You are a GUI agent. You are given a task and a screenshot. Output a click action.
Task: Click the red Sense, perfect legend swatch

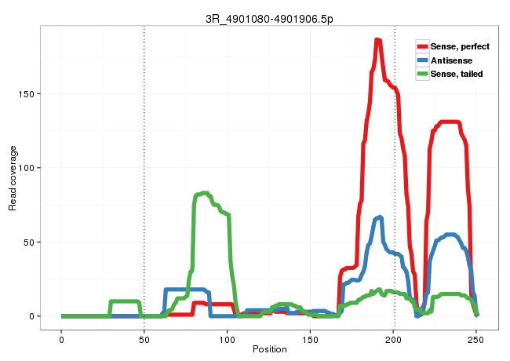click(x=423, y=46)
